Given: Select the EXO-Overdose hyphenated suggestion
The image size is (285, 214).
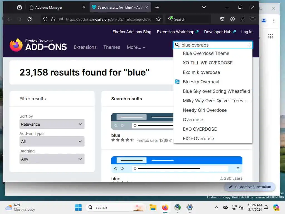Looking at the screenshot, I should (x=213, y=138).
